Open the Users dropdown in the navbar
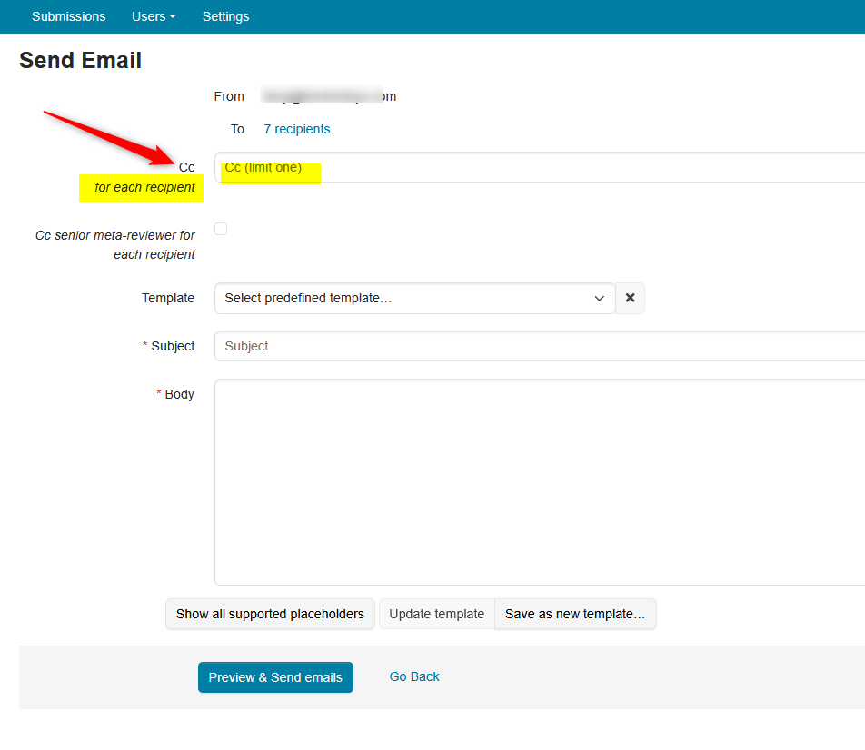This screenshot has width=865, height=750. click(x=153, y=16)
